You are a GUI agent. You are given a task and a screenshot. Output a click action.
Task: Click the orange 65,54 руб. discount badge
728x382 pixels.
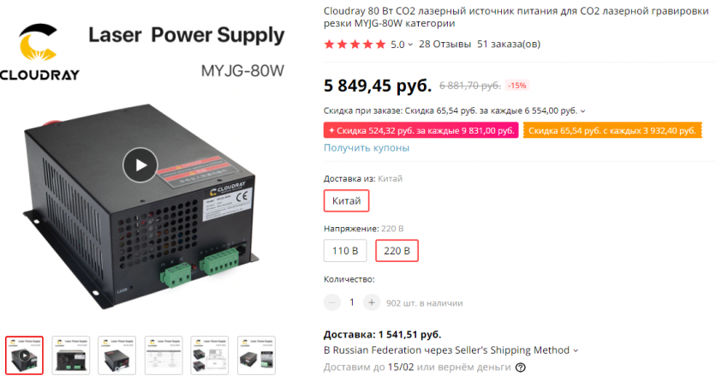tap(612, 130)
